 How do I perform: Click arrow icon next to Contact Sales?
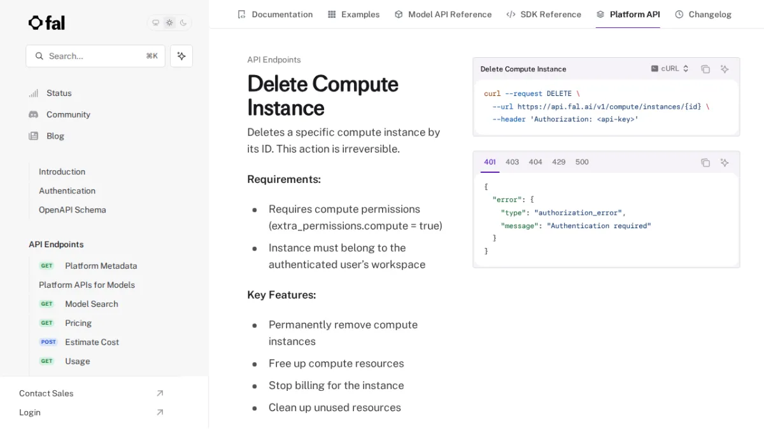coord(160,393)
